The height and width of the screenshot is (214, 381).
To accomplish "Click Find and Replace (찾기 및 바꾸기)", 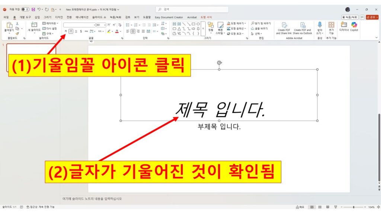I will point(261,23).
